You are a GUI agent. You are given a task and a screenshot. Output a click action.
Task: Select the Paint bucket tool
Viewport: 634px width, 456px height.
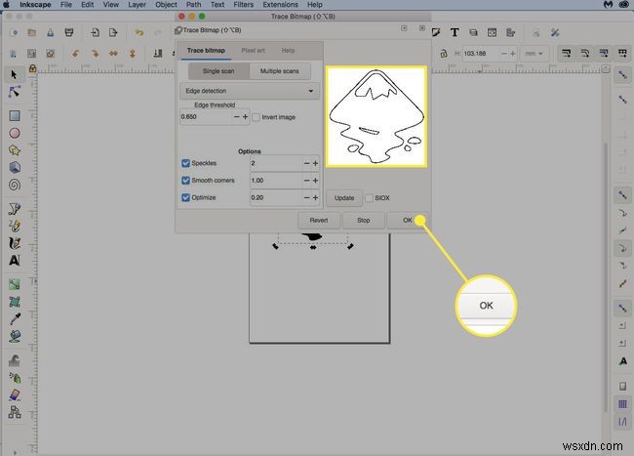click(x=15, y=336)
